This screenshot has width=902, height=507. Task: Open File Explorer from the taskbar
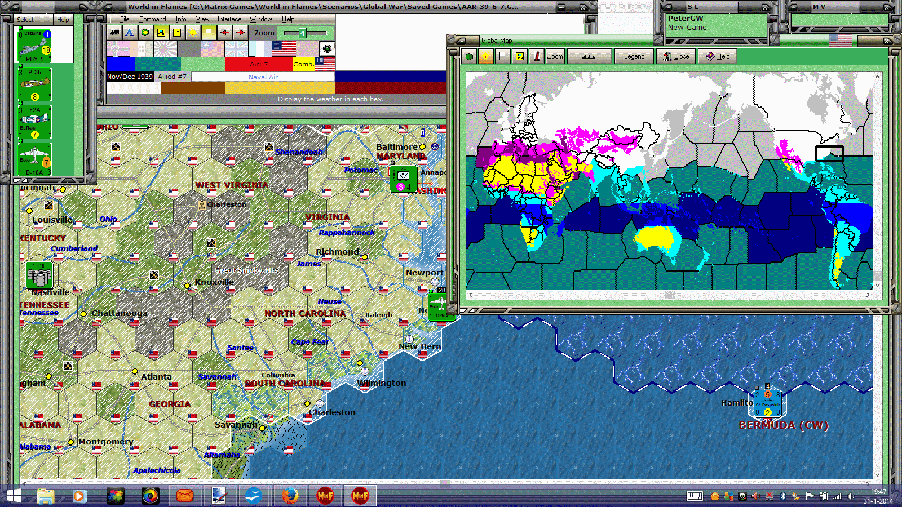(x=46, y=496)
